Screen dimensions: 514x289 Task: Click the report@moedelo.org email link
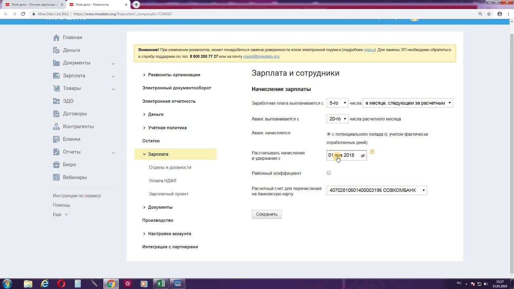[x=261, y=57]
